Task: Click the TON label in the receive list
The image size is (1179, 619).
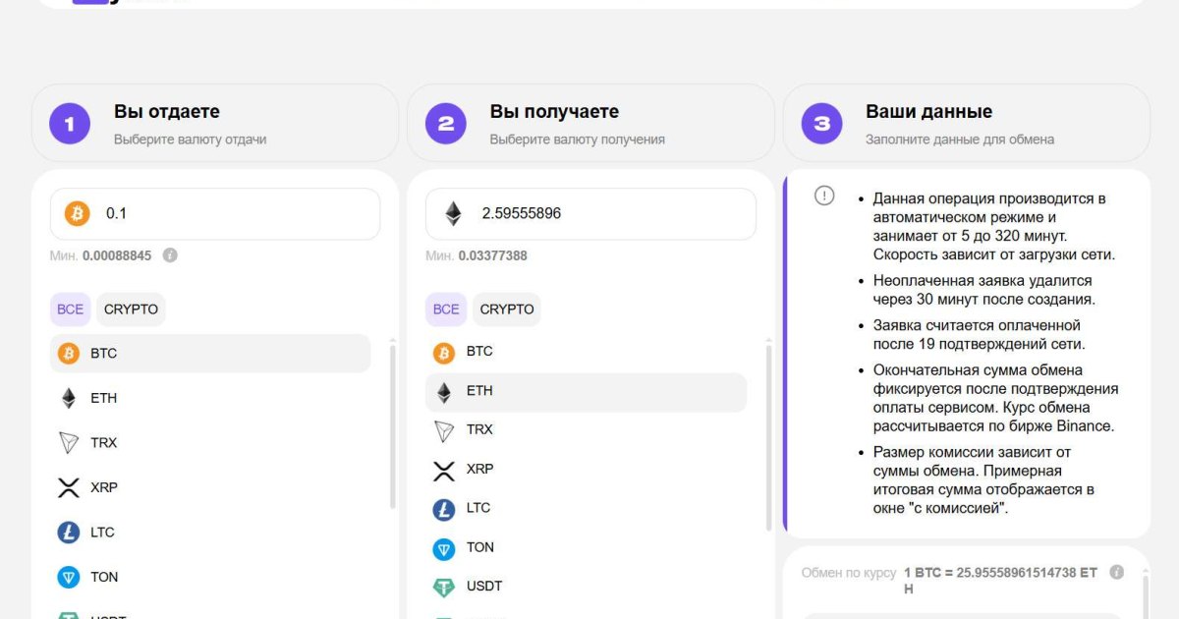Action: [x=480, y=547]
